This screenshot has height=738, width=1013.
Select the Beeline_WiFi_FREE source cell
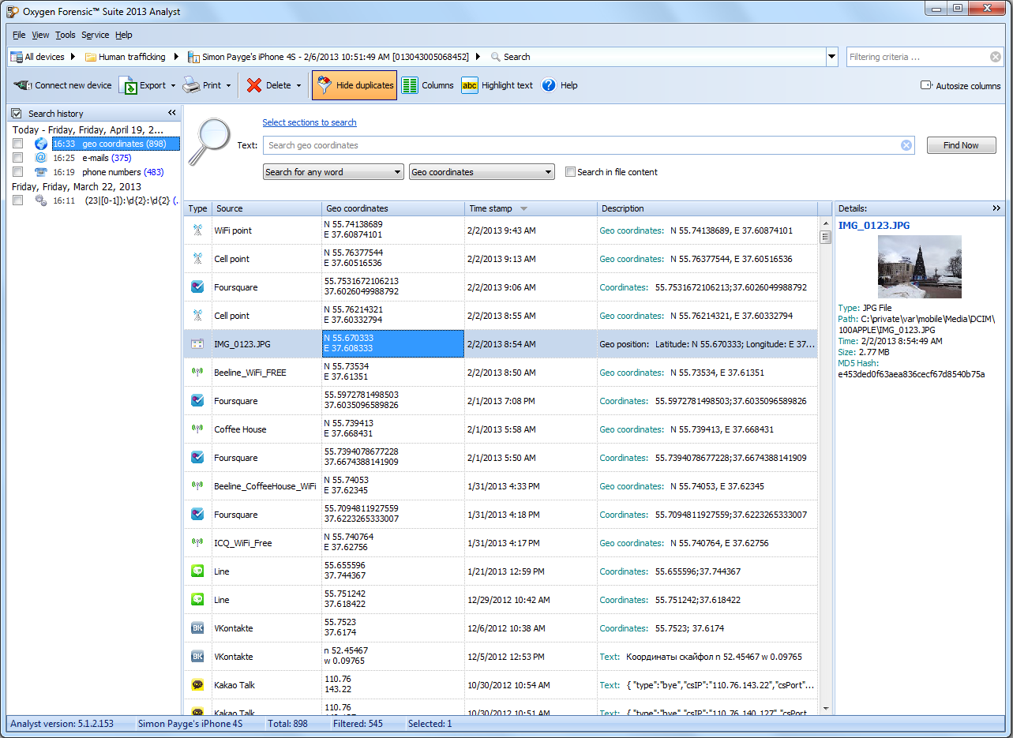pyautogui.click(x=267, y=373)
